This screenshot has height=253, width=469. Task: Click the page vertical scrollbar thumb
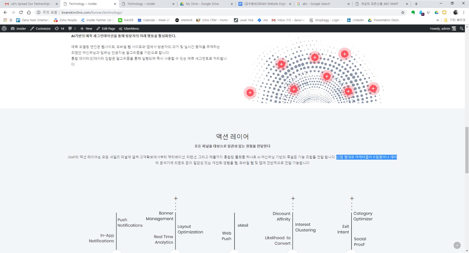pyautogui.click(x=467, y=150)
